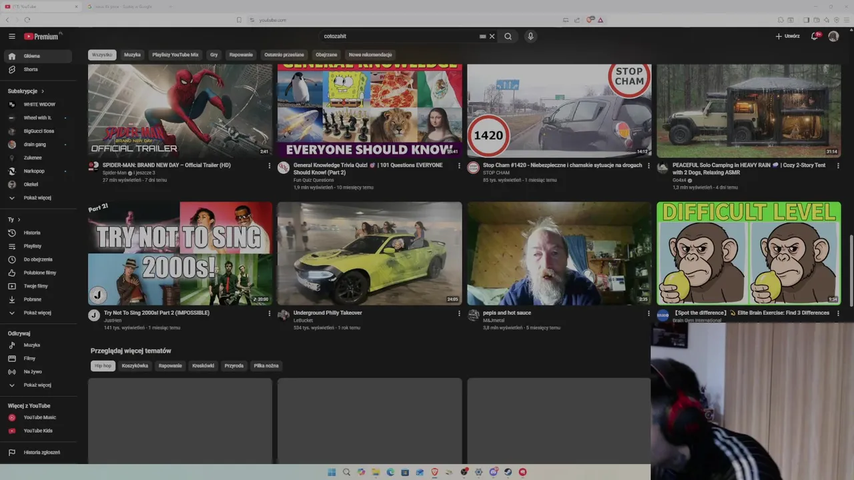Open WHITE WIDOW subscription channel

pos(37,105)
